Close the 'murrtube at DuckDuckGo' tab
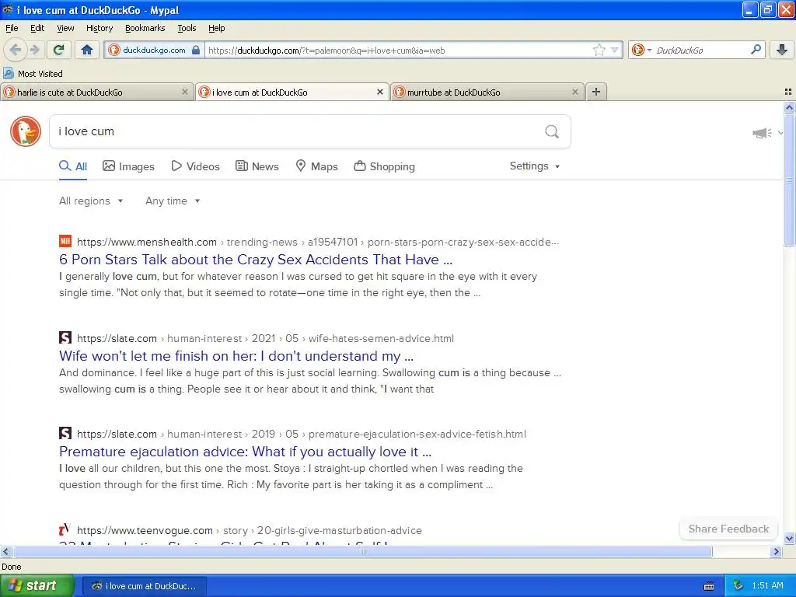The width and height of the screenshot is (796, 597). coord(574,92)
